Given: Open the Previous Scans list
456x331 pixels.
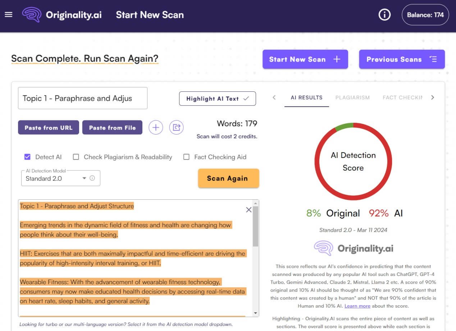Looking at the screenshot, I should pos(402,59).
